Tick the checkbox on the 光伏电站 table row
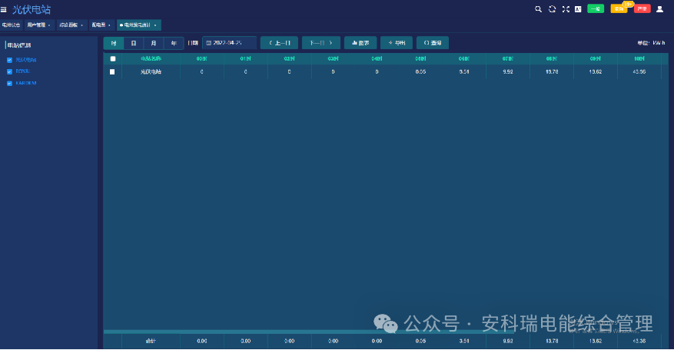Viewport: 674px width, 350px height. (112, 71)
